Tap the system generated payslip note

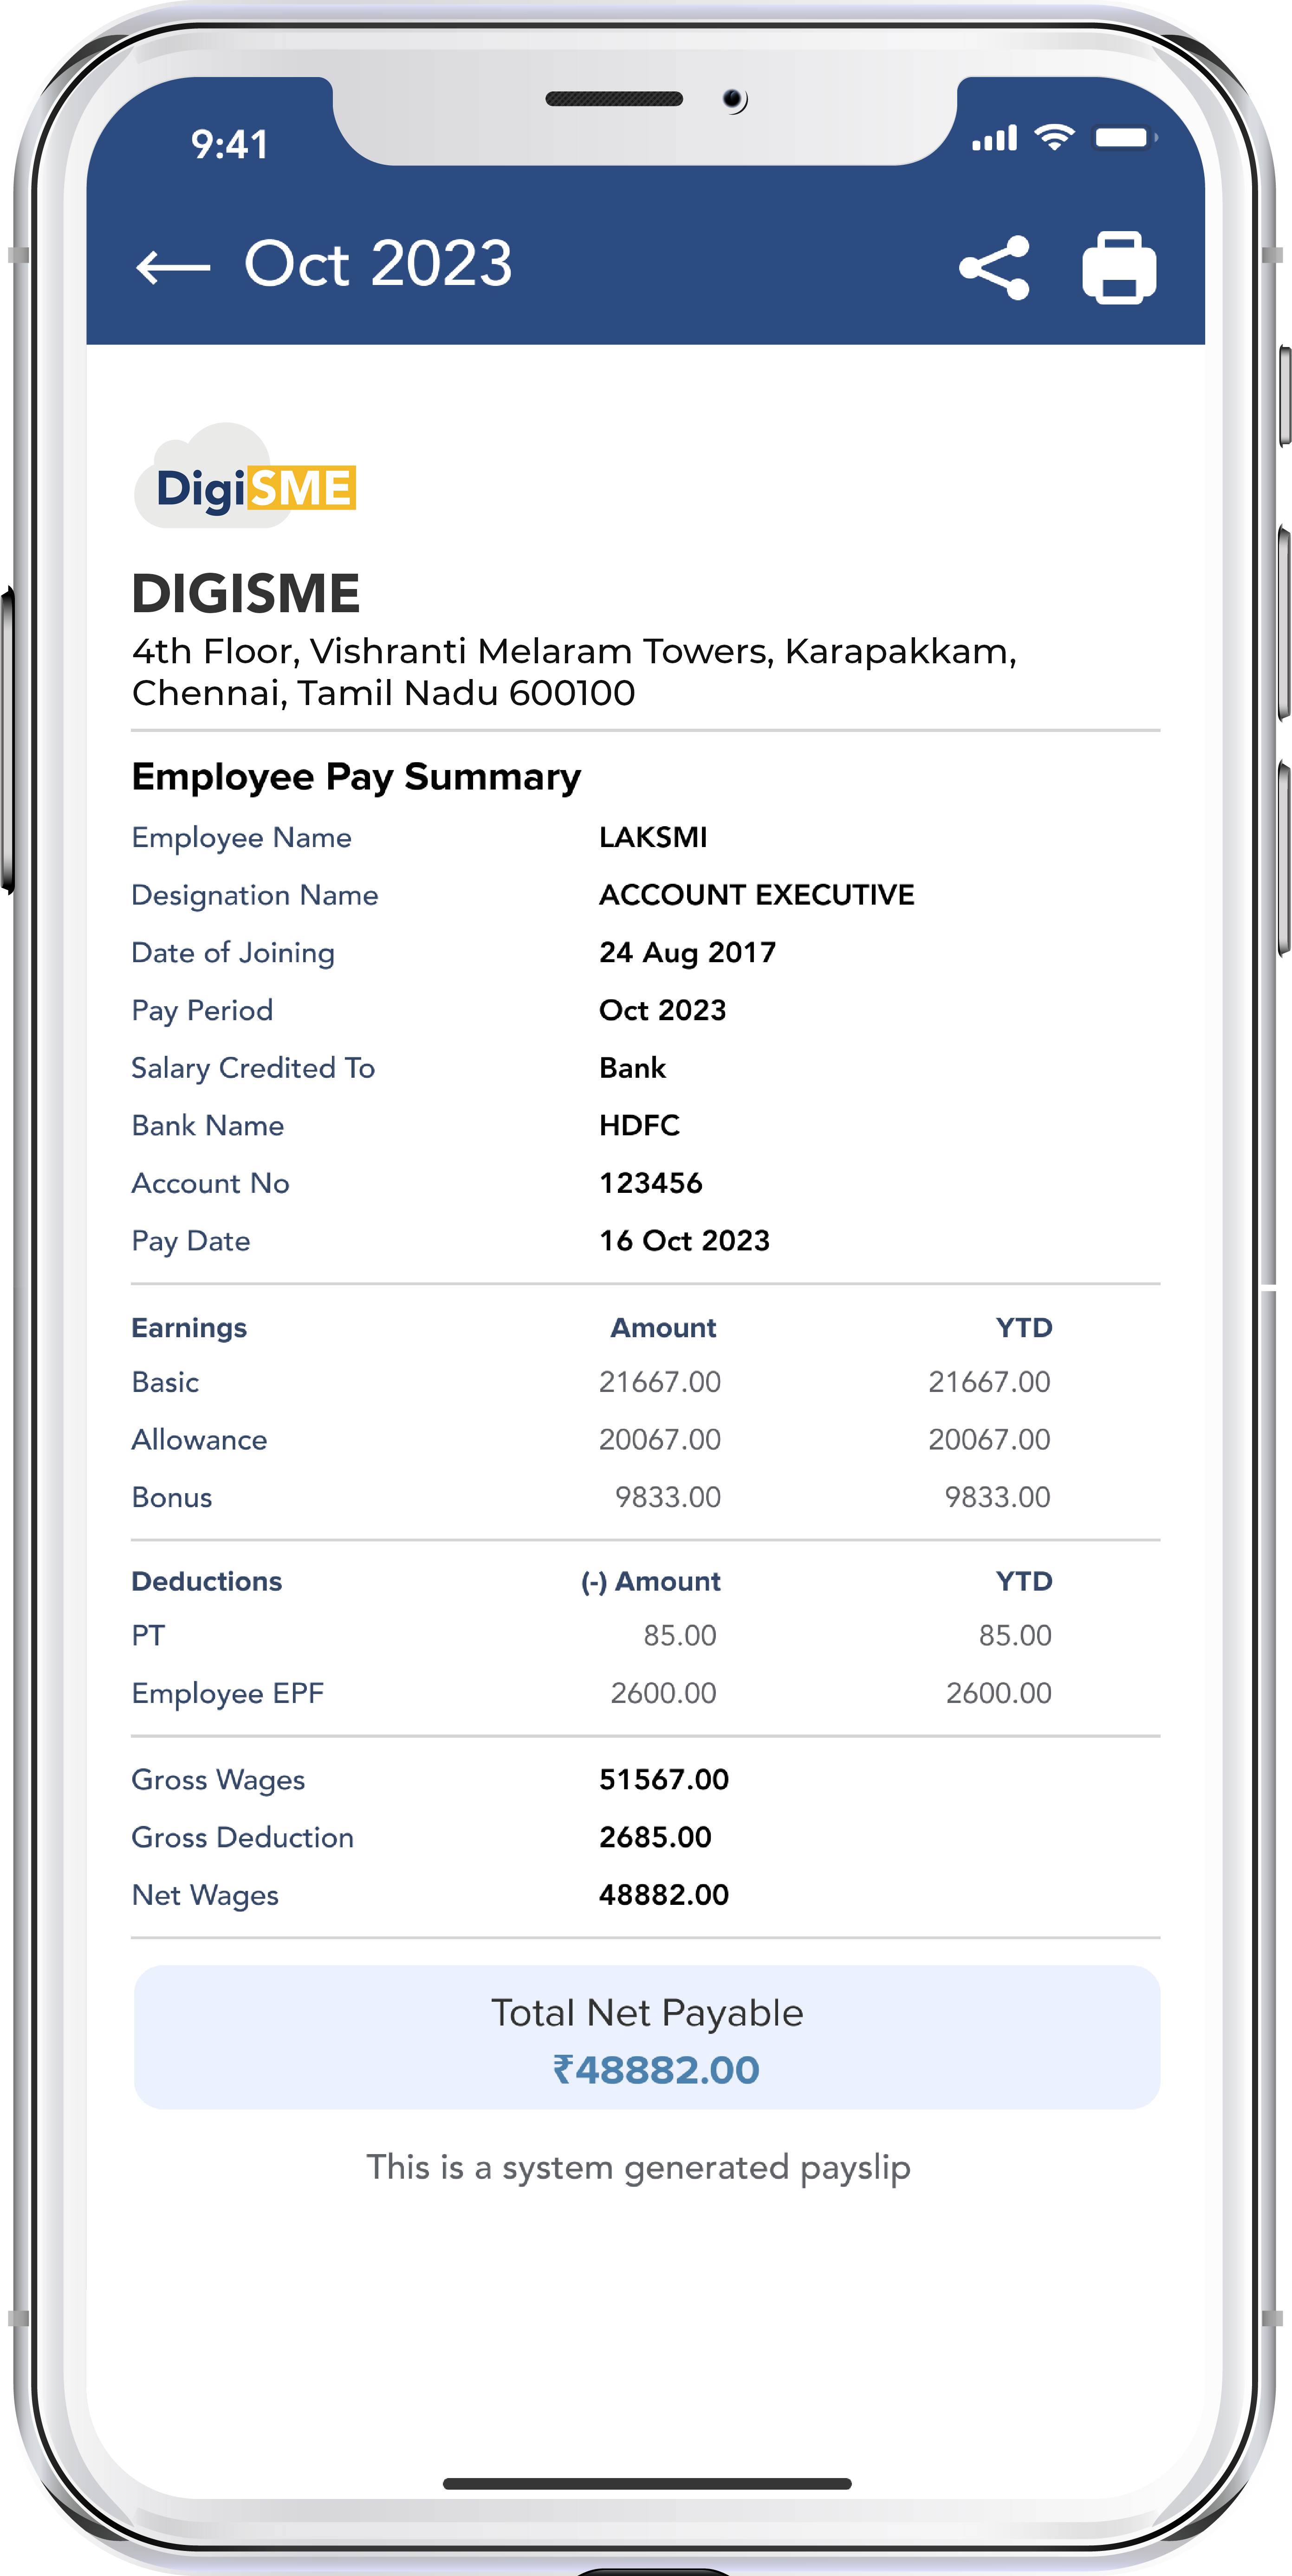coord(638,2168)
